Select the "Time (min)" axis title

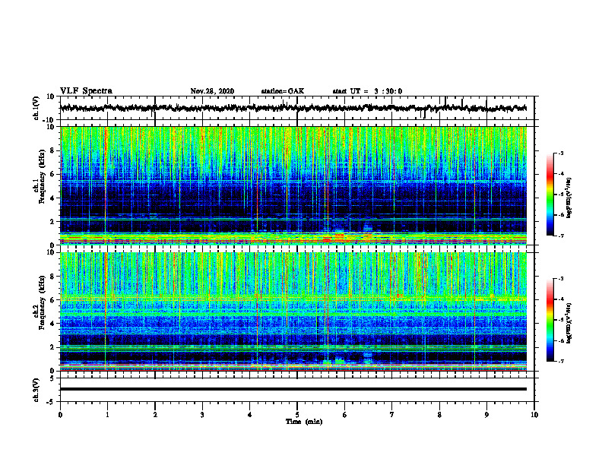(304, 422)
